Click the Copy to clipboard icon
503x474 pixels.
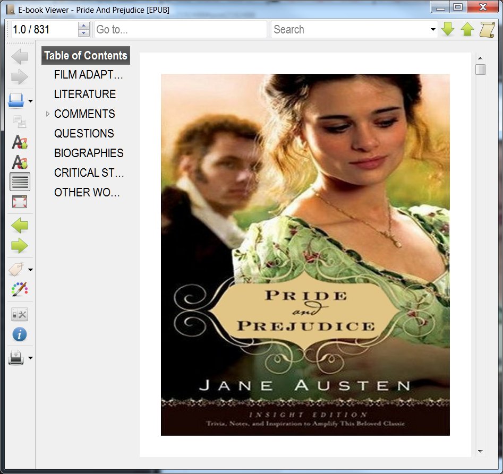coord(20,122)
